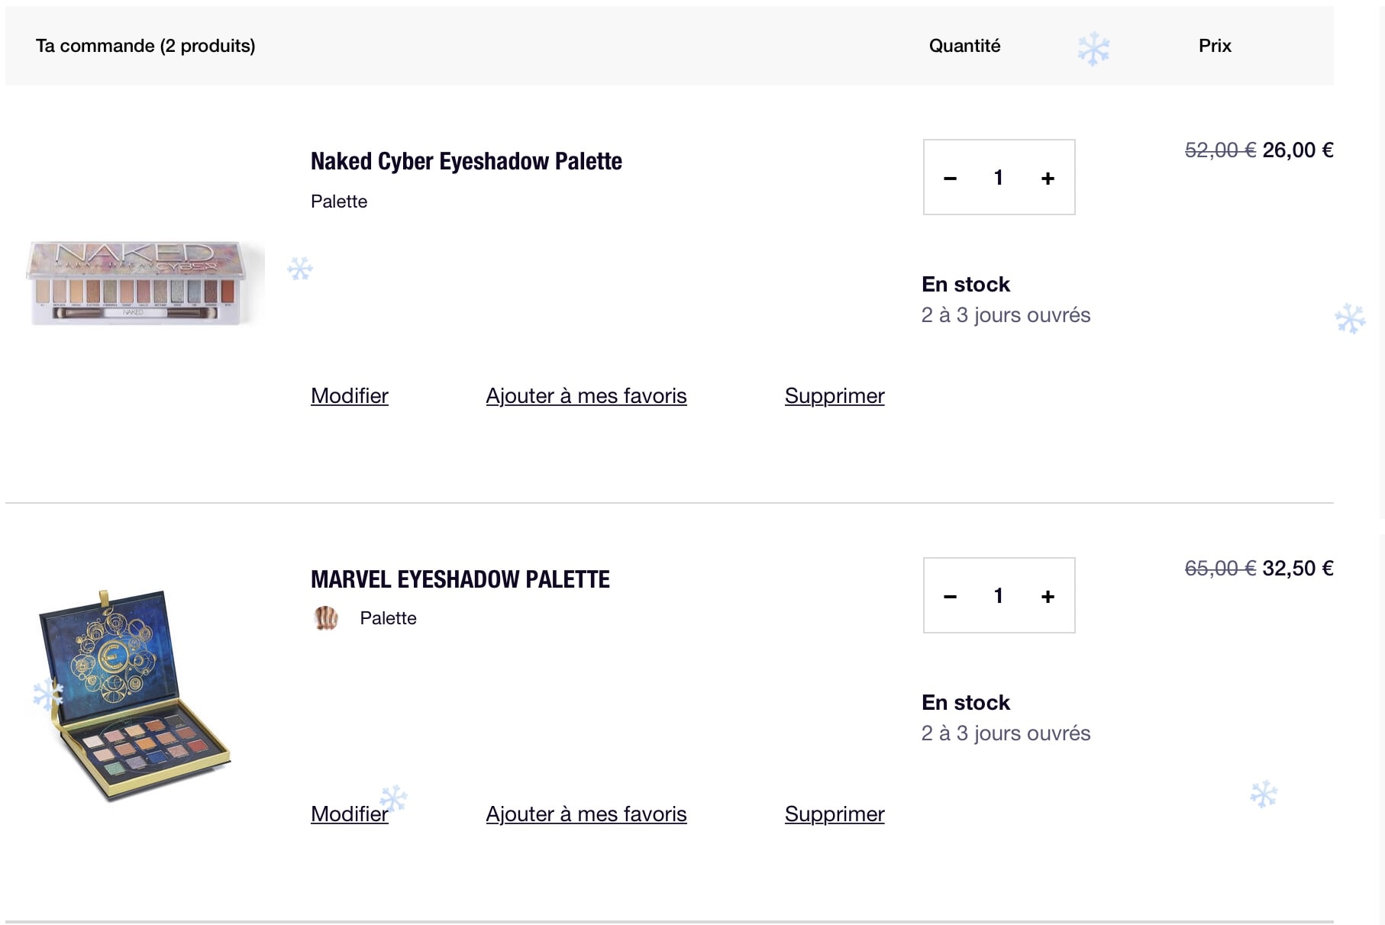Increase Marvel palette quantity with plus

click(1048, 597)
